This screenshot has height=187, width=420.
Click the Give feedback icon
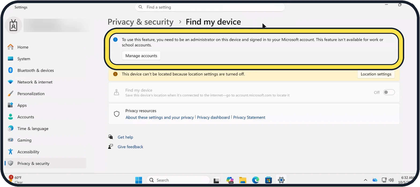(111, 147)
